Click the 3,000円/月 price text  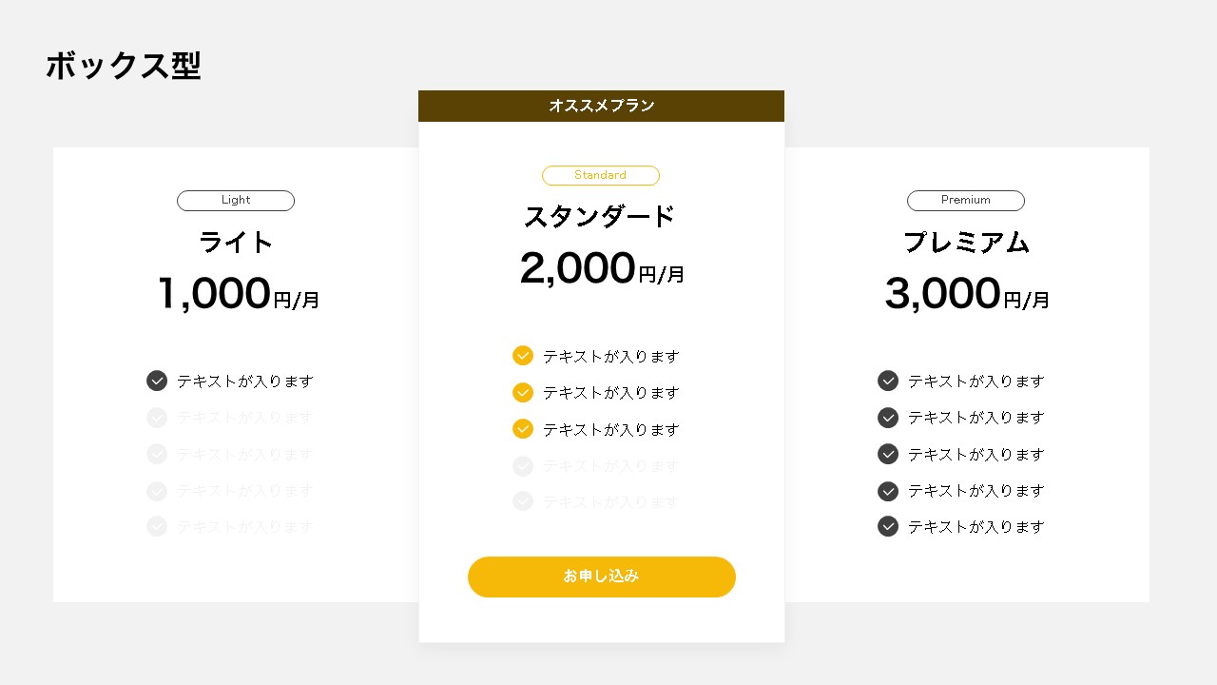[x=967, y=294]
